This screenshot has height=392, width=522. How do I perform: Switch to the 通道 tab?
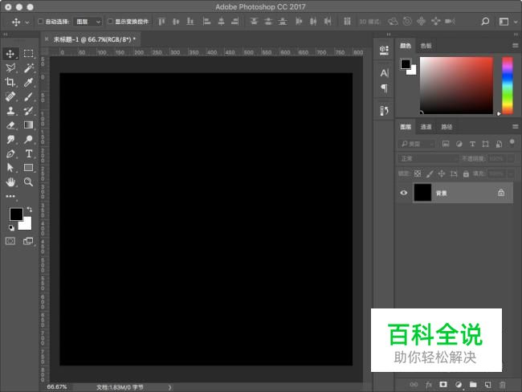coord(426,127)
